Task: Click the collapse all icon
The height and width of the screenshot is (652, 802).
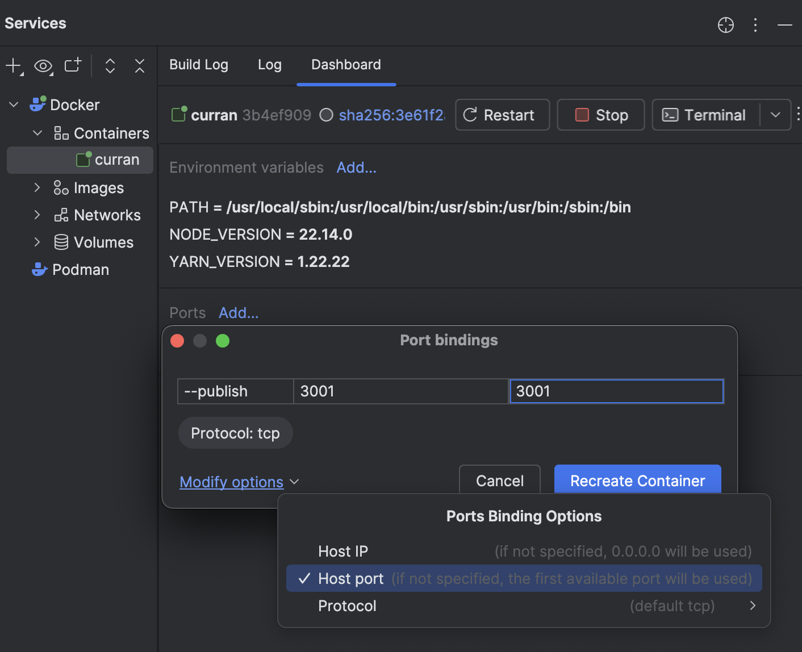Action: click(139, 66)
